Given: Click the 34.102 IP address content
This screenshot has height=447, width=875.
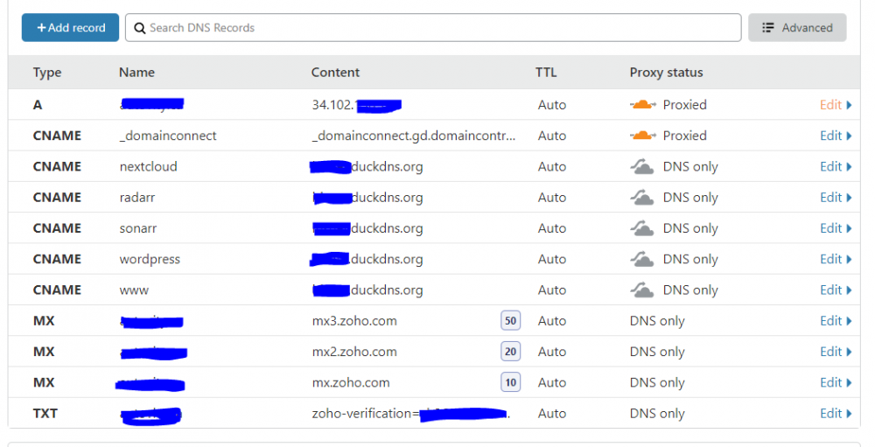Looking at the screenshot, I should [x=357, y=105].
